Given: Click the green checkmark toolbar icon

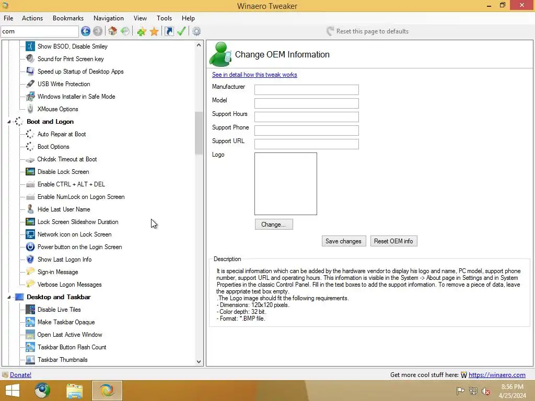Looking at the screenshot, I should click(181, 31).
